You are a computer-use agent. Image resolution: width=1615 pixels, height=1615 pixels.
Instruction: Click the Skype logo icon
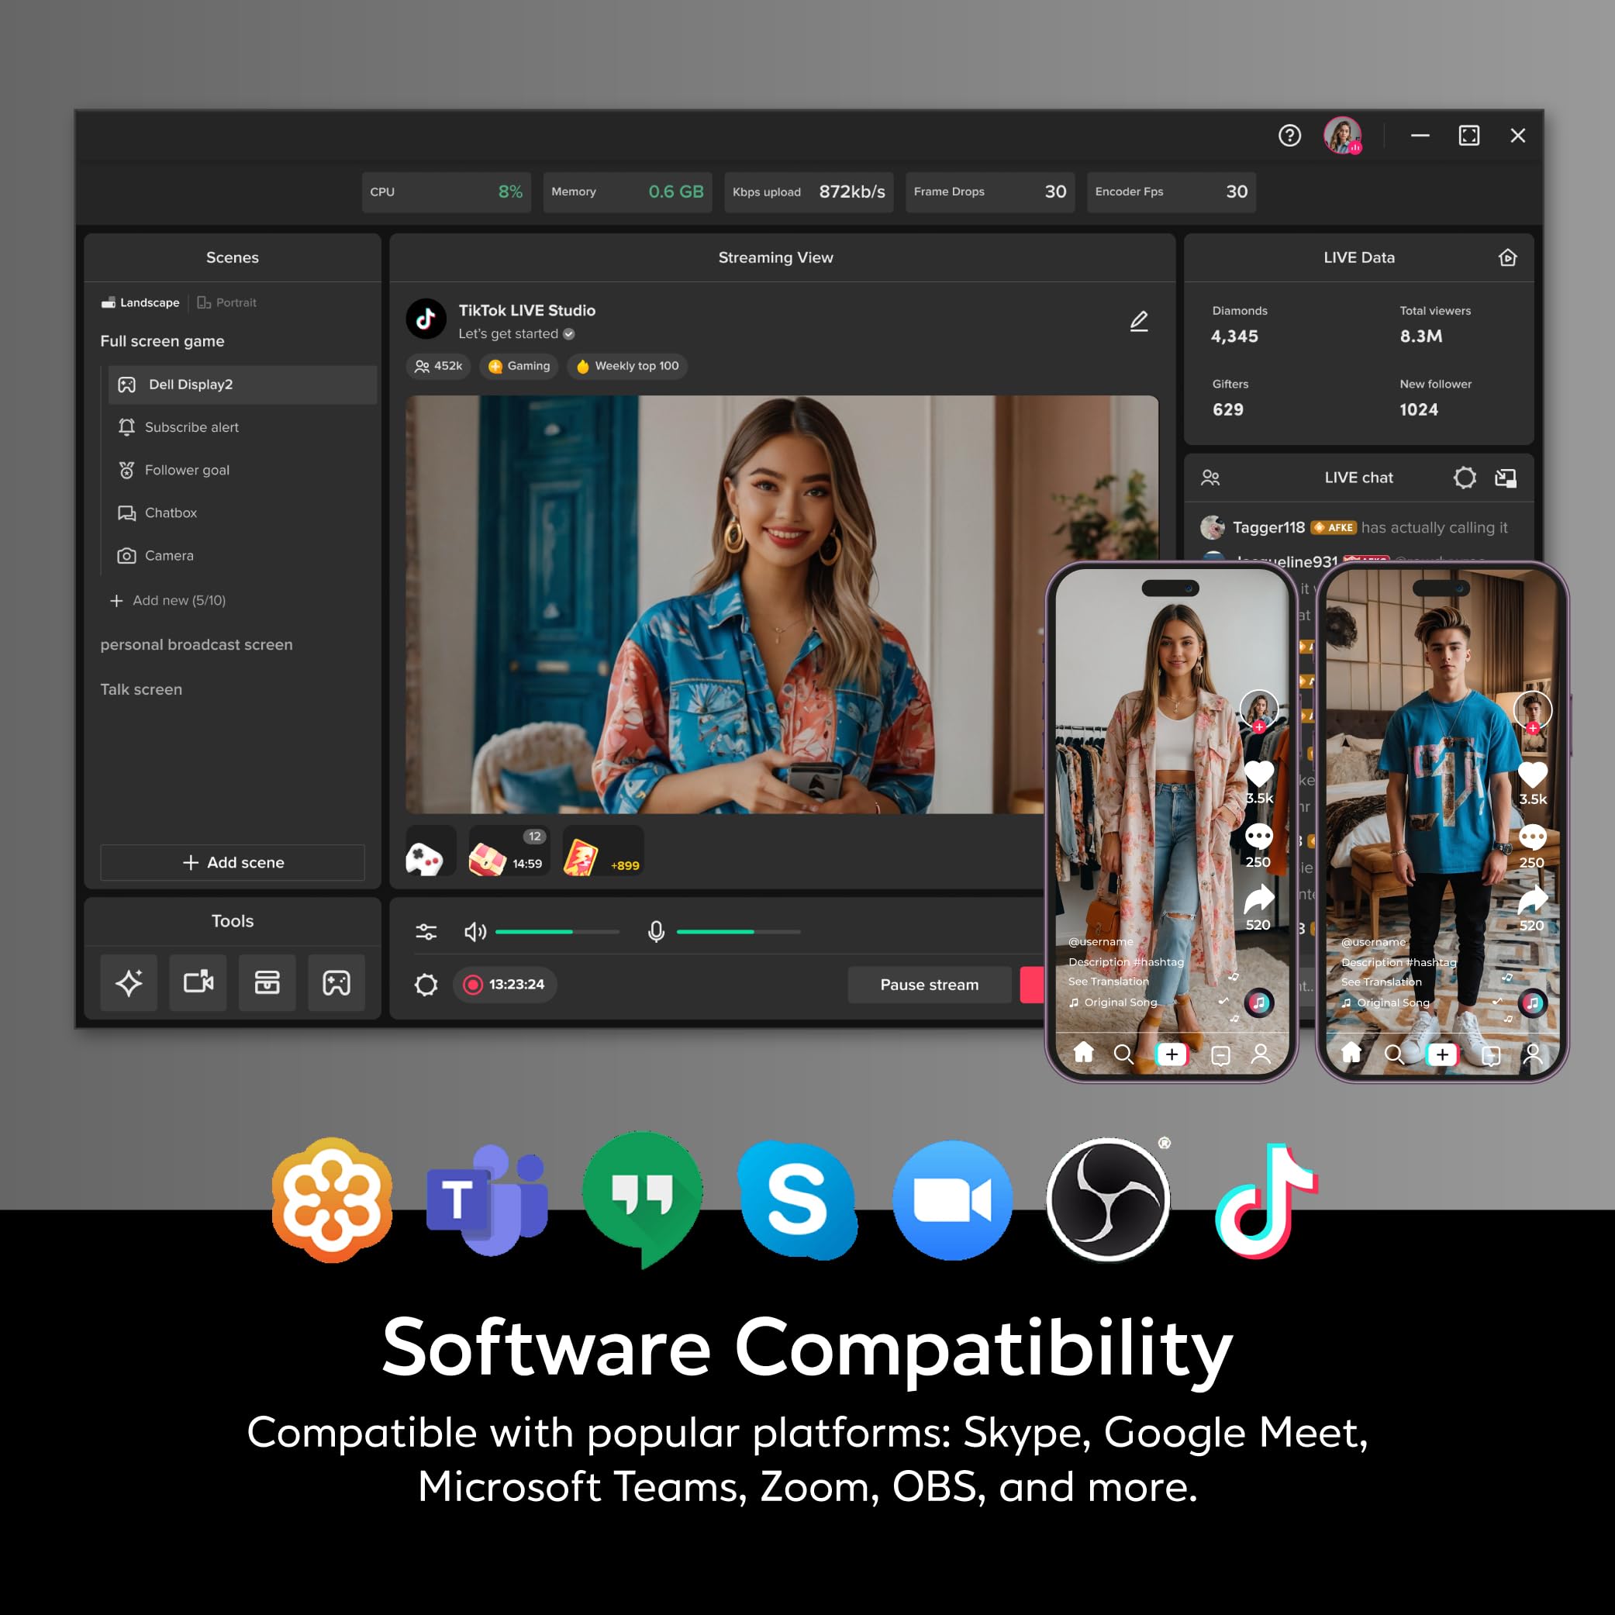(x=799, y=1199)
